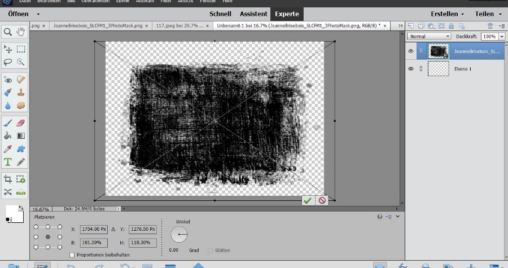
Task: Open the Normal blend mode dropdown
Action: point(429,36)
